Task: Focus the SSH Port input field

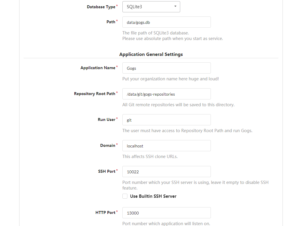Action: 166,172
